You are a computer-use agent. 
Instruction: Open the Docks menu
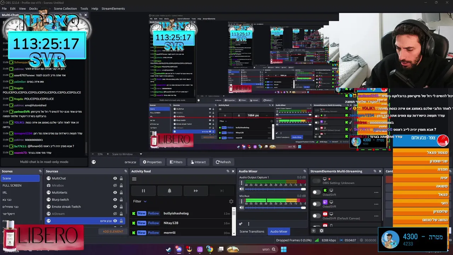click(x=33, y=8)
